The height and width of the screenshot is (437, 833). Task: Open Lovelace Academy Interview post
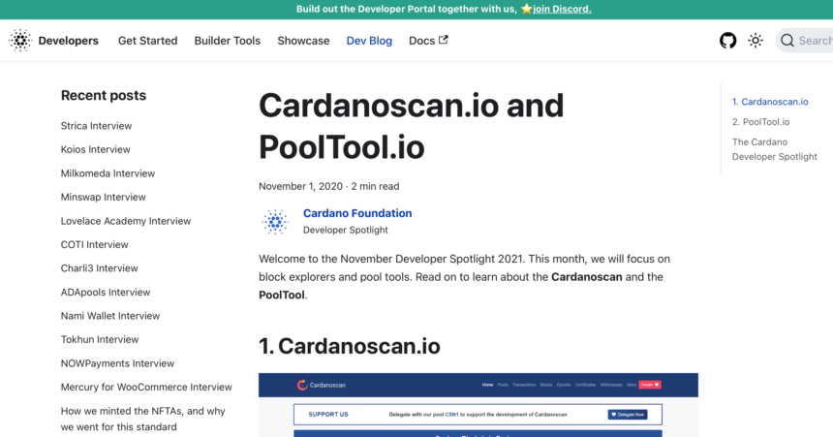click(125, 221)
